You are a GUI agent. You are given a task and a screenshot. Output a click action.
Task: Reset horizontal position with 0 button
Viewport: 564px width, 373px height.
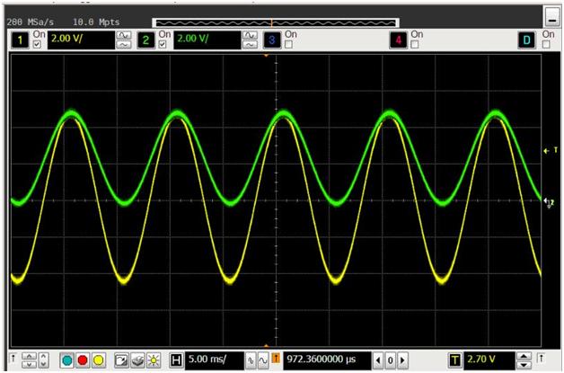coord(391,360)
